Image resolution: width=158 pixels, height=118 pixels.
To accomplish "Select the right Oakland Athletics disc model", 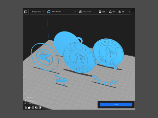I will [108, 53].
